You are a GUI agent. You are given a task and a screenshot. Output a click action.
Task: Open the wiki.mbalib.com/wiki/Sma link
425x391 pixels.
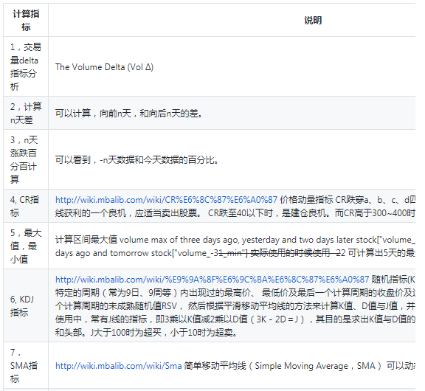point(119,366)
